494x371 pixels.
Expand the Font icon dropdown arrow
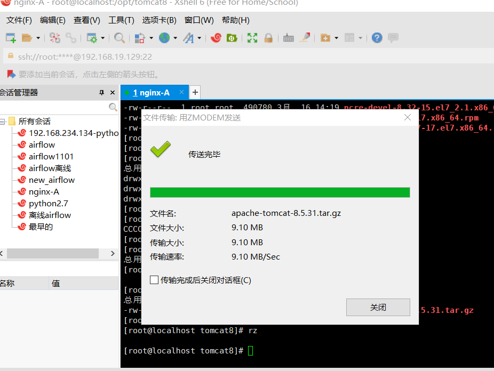[200, 38]
